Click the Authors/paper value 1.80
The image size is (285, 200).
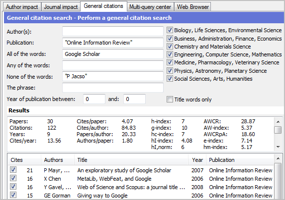coord(127,141)
